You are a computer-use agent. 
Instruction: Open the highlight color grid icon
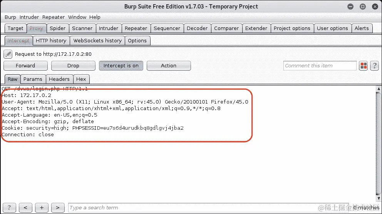364,66
